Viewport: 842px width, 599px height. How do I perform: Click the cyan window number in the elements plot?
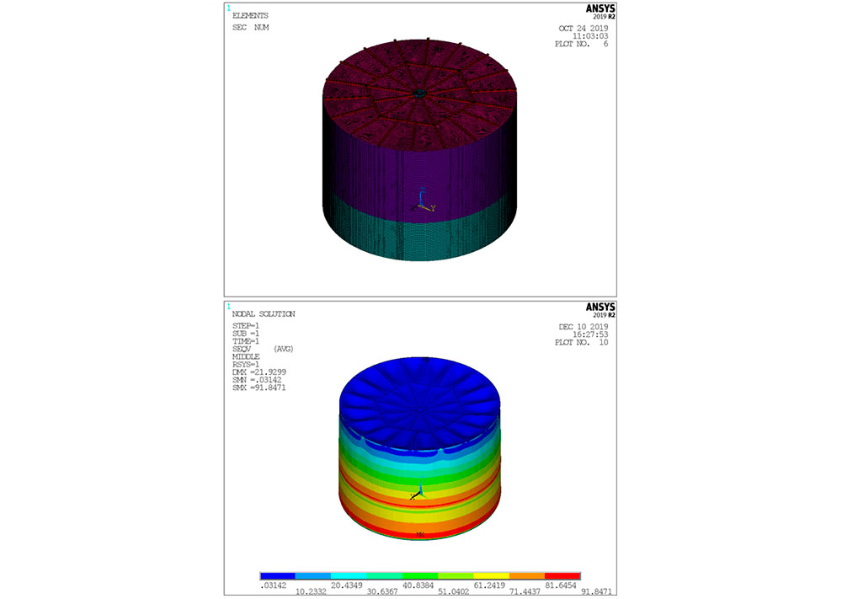pyautogui.click(x=228, y=7)
